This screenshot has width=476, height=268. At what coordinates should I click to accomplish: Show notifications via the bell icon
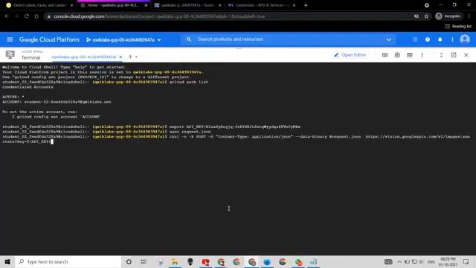[440, 39]
